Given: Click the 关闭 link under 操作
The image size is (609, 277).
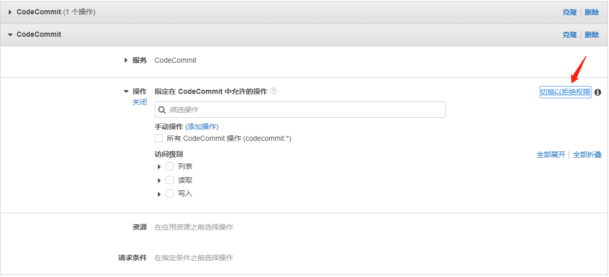Looking at the screenshot, I should (140, 102).
